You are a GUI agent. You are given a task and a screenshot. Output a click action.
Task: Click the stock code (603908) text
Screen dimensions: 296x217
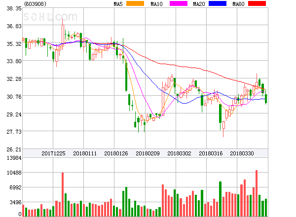coord(35,4)
